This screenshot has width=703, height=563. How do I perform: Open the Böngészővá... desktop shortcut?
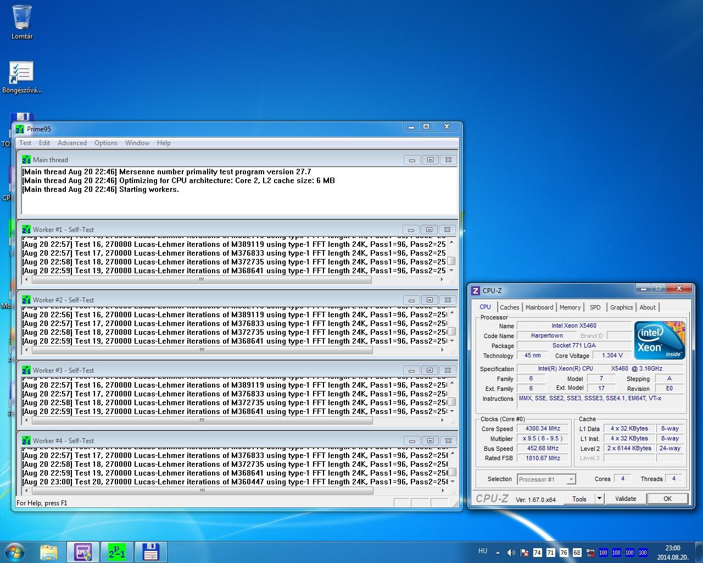[22, 77]
